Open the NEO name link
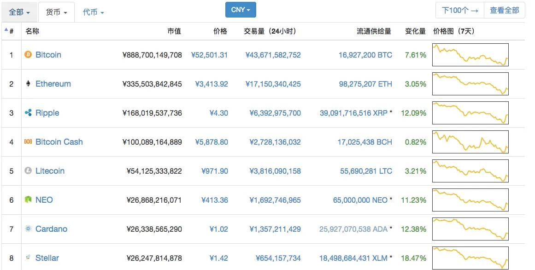 44,200
